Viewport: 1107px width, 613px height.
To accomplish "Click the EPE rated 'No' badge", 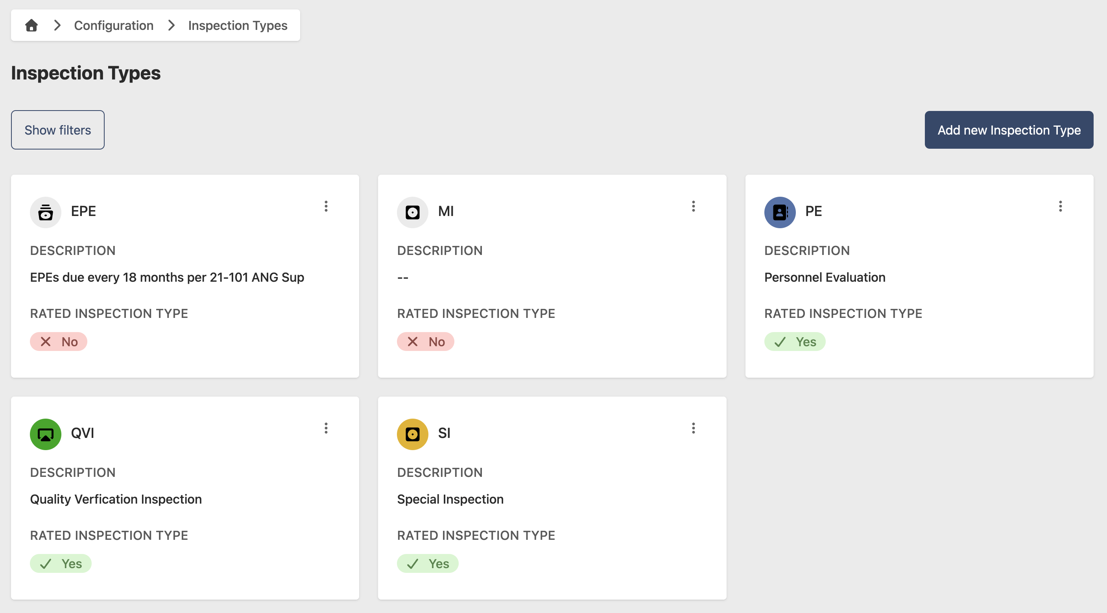I will point(59,342).
